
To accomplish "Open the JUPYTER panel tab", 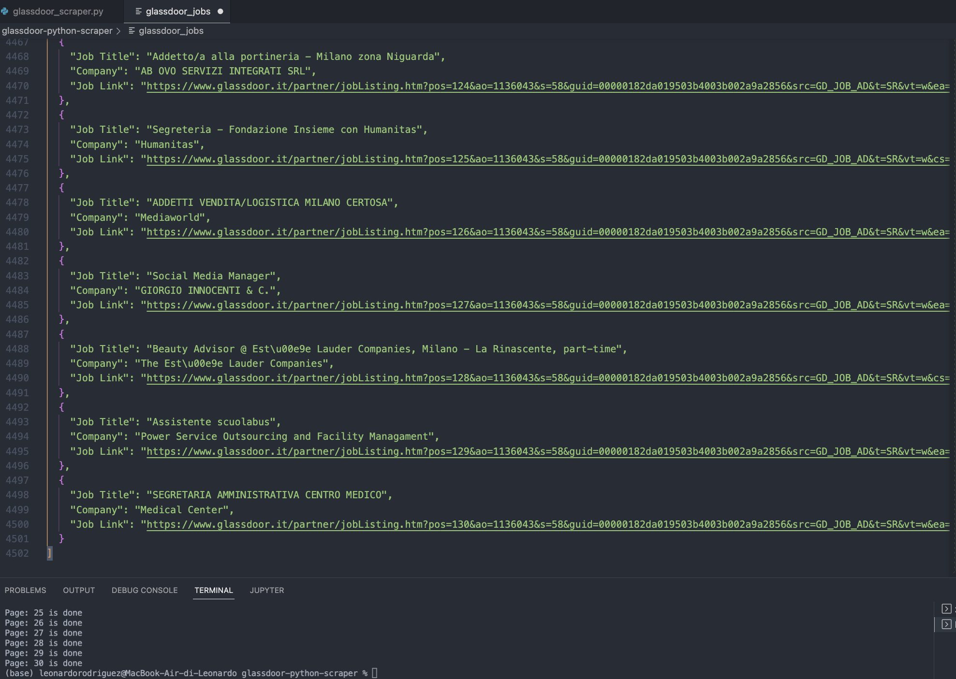I will point(267,590).
